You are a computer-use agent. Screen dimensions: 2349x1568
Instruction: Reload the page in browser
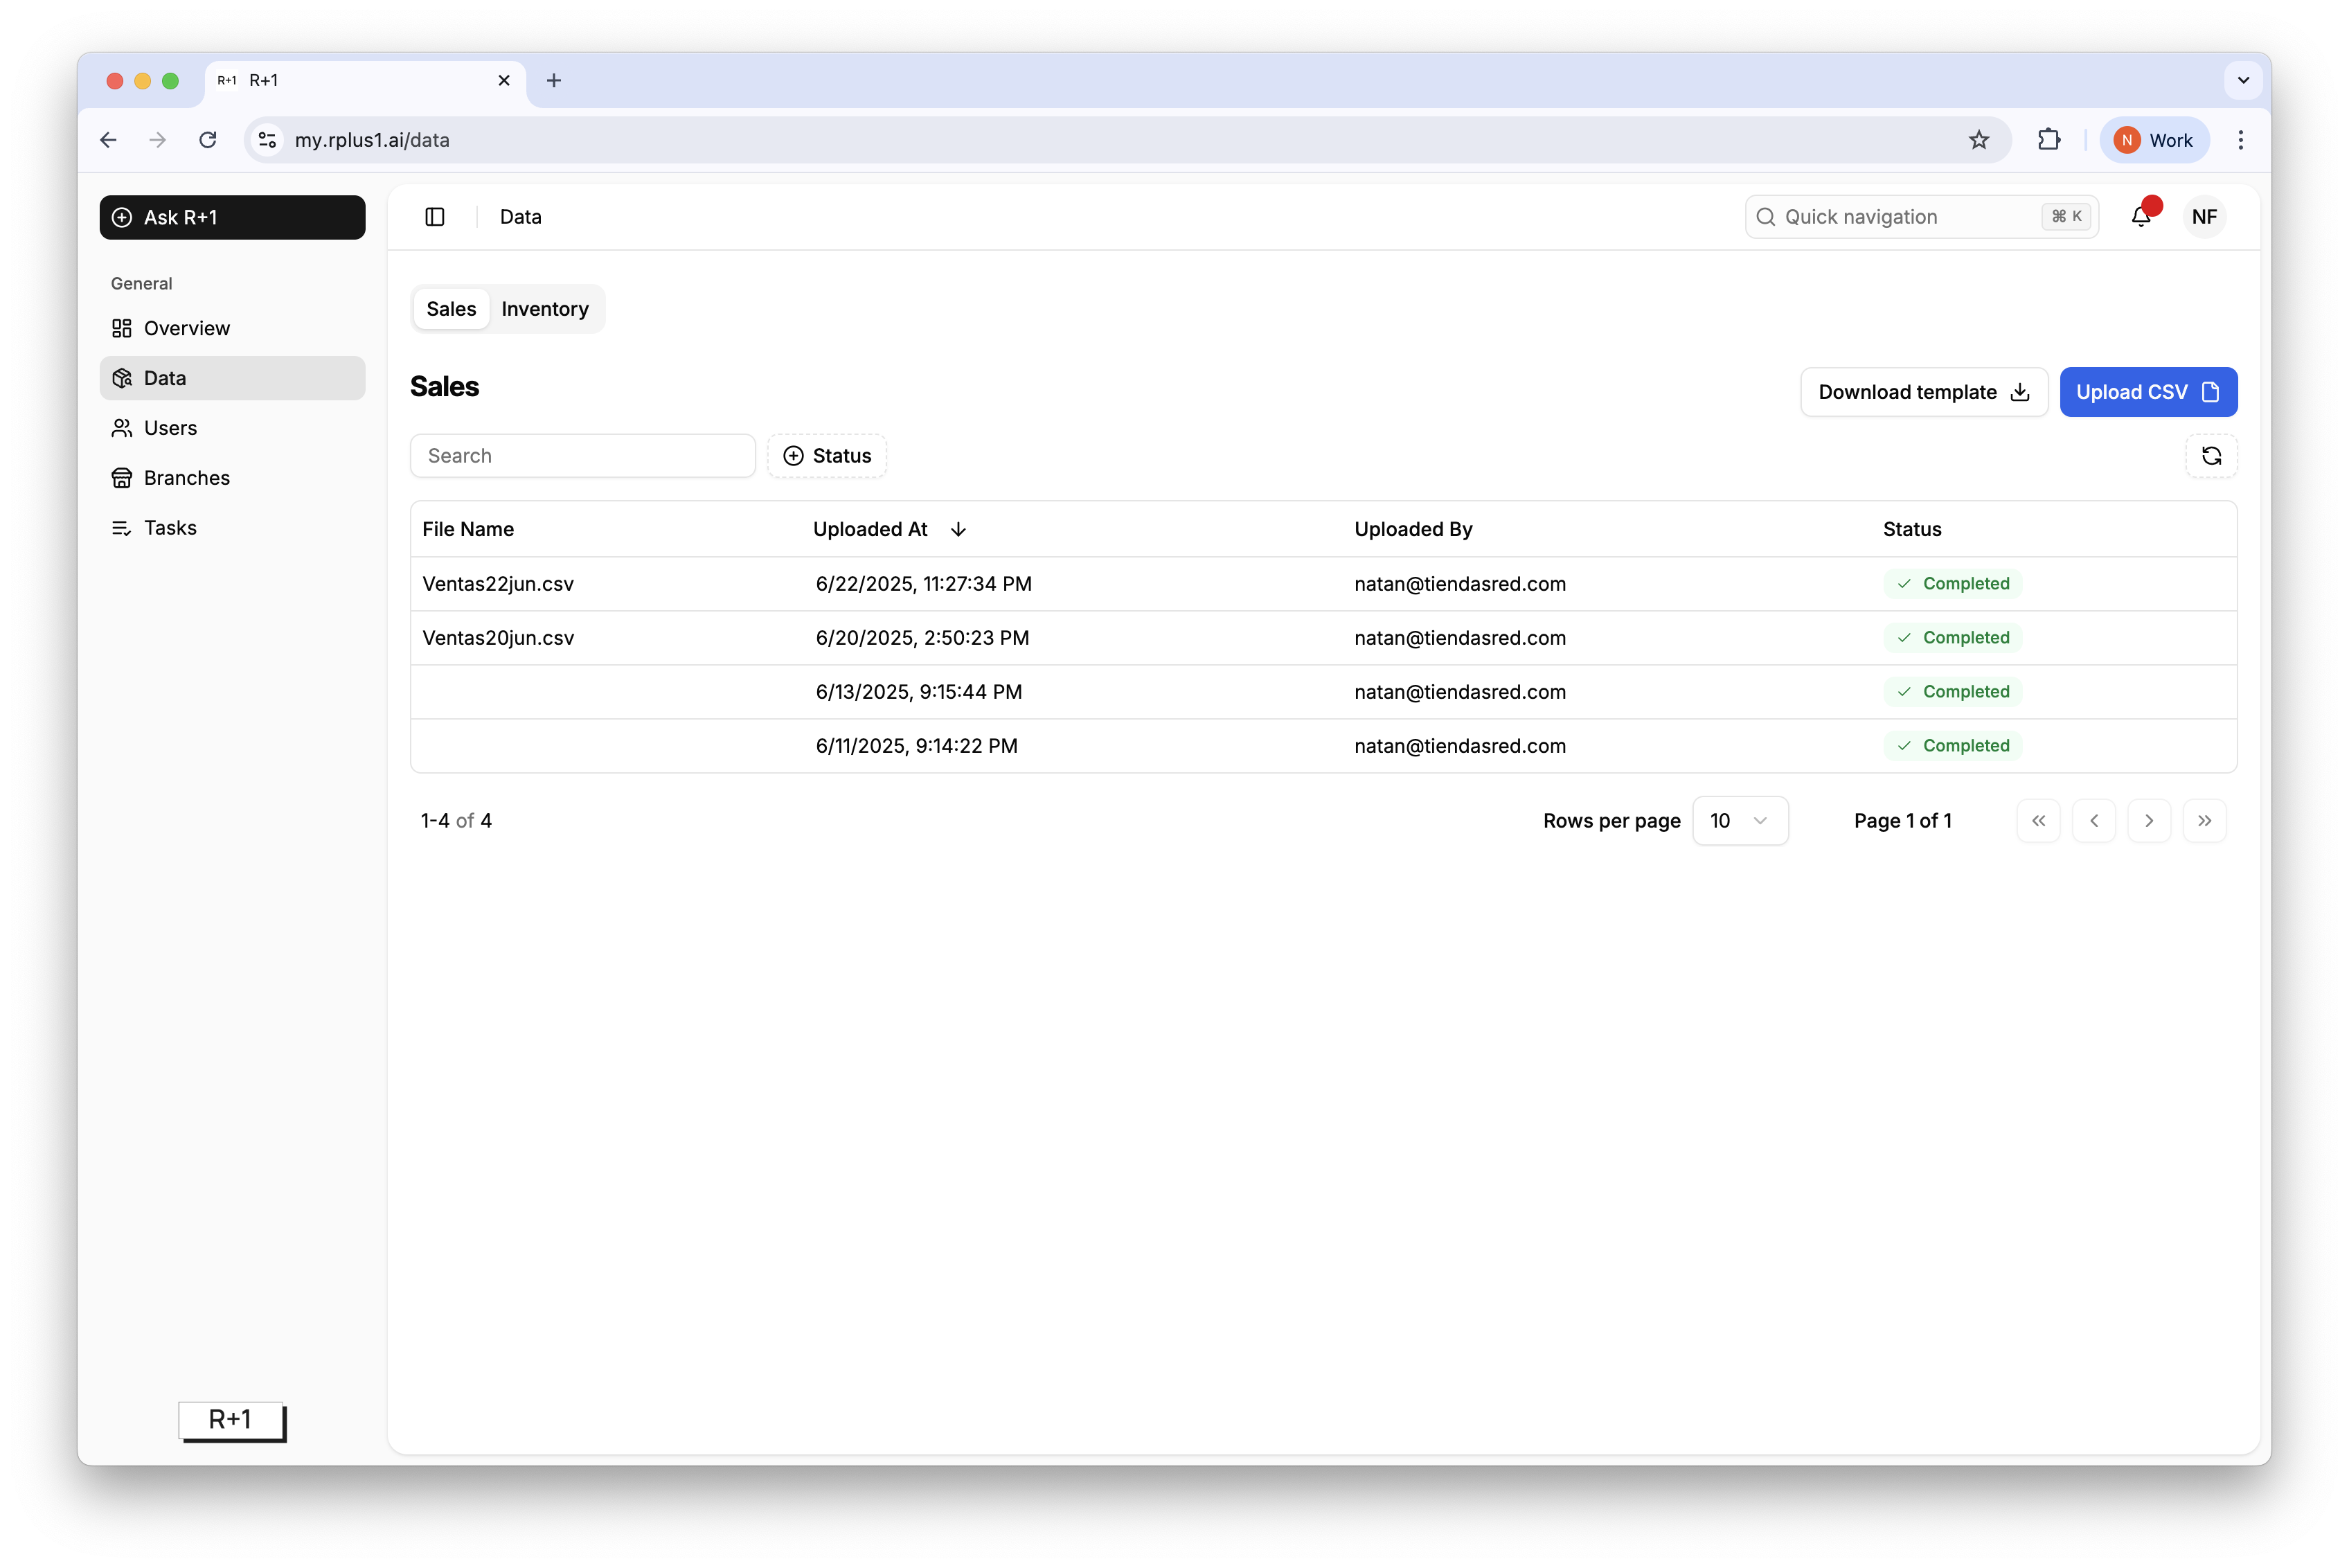(x=208, y=140)
